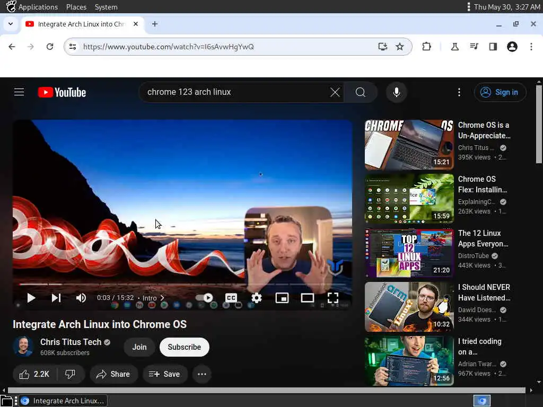Open 'The 12 Linux Apps Everyon...' thumbnail
This screenshot has height=407, width=543.
(x=409, y=253)
